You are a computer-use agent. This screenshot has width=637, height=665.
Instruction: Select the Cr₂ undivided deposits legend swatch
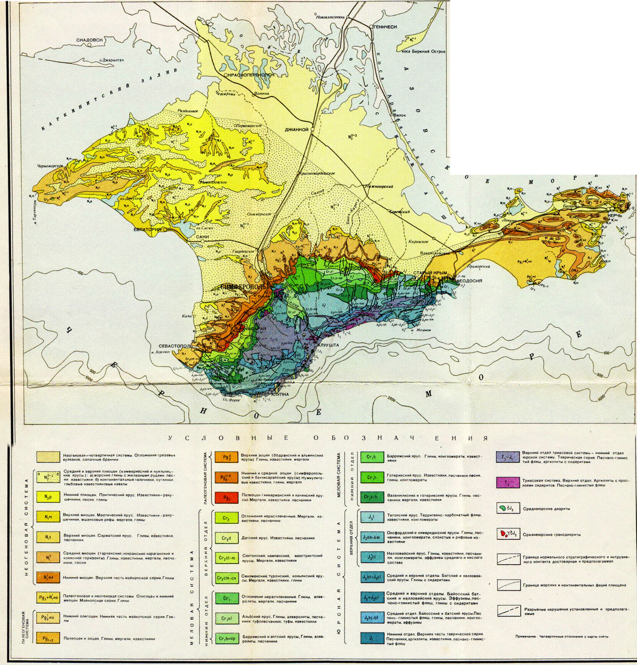[226, 518]
